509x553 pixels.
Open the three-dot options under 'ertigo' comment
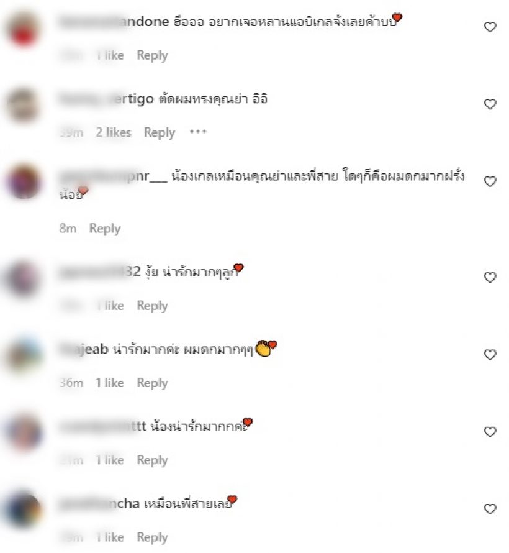(198, 132)
